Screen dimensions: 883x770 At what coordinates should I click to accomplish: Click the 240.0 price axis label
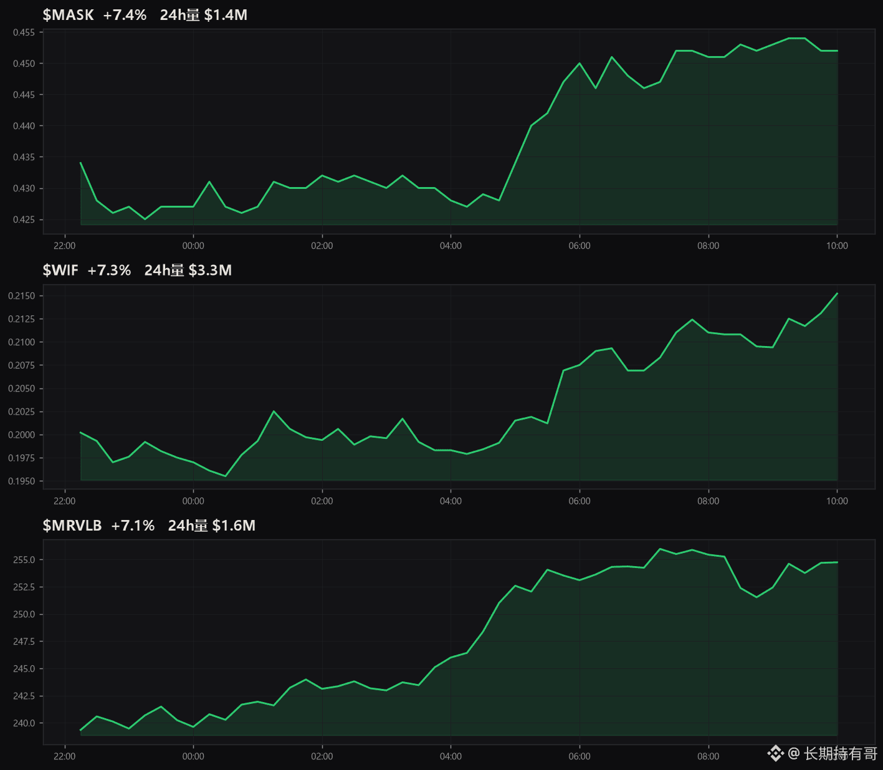(x=24, y=723)
